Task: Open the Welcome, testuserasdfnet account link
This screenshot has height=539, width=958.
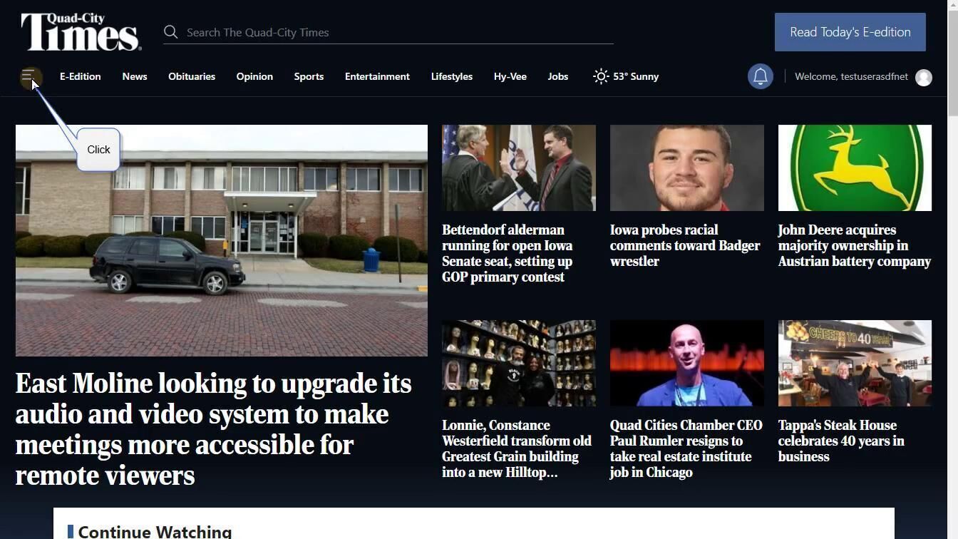Action: [x=851, y=76]
